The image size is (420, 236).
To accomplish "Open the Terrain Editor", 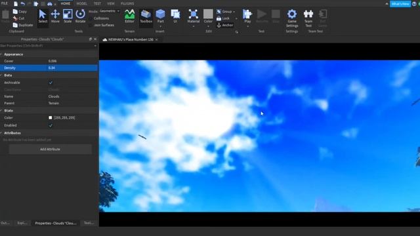I will 129,16.
